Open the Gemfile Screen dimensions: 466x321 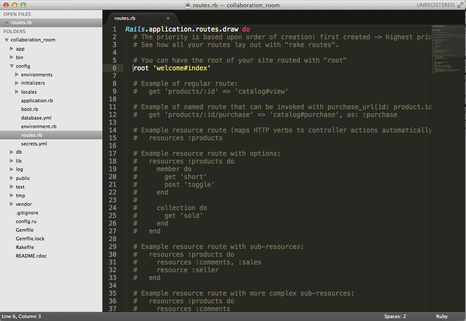point(25,230)
